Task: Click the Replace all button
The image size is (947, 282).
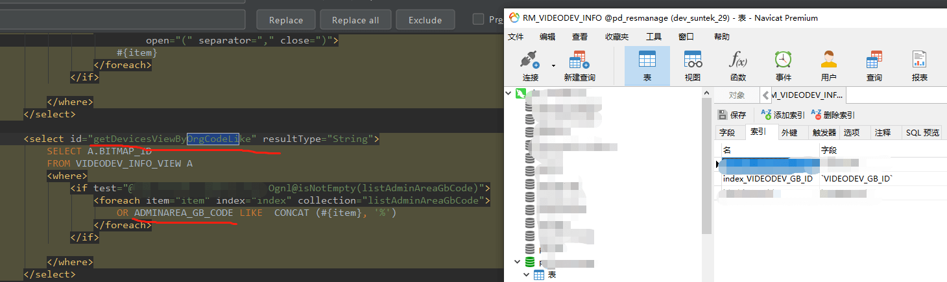Action: (x=355, y=20)
